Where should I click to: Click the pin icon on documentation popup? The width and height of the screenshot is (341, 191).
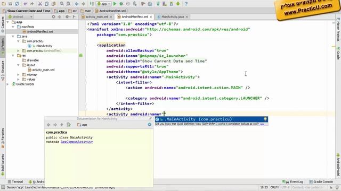click(150, 119)
